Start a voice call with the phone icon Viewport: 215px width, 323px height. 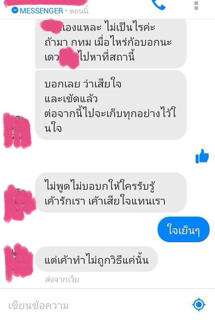point(158,4)
